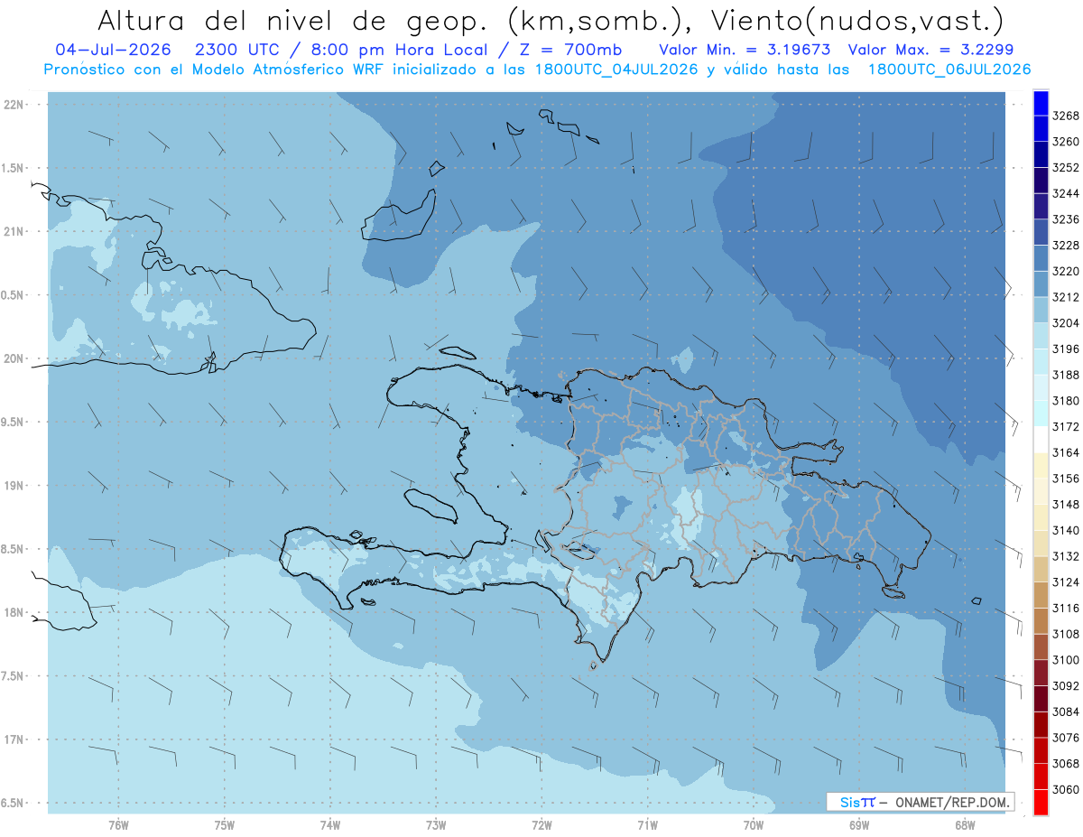Viewport: 1083px width, 837px height.
Task: Click the '74W' longitude label
Action: pyautogui.click(x=329, y=824)
